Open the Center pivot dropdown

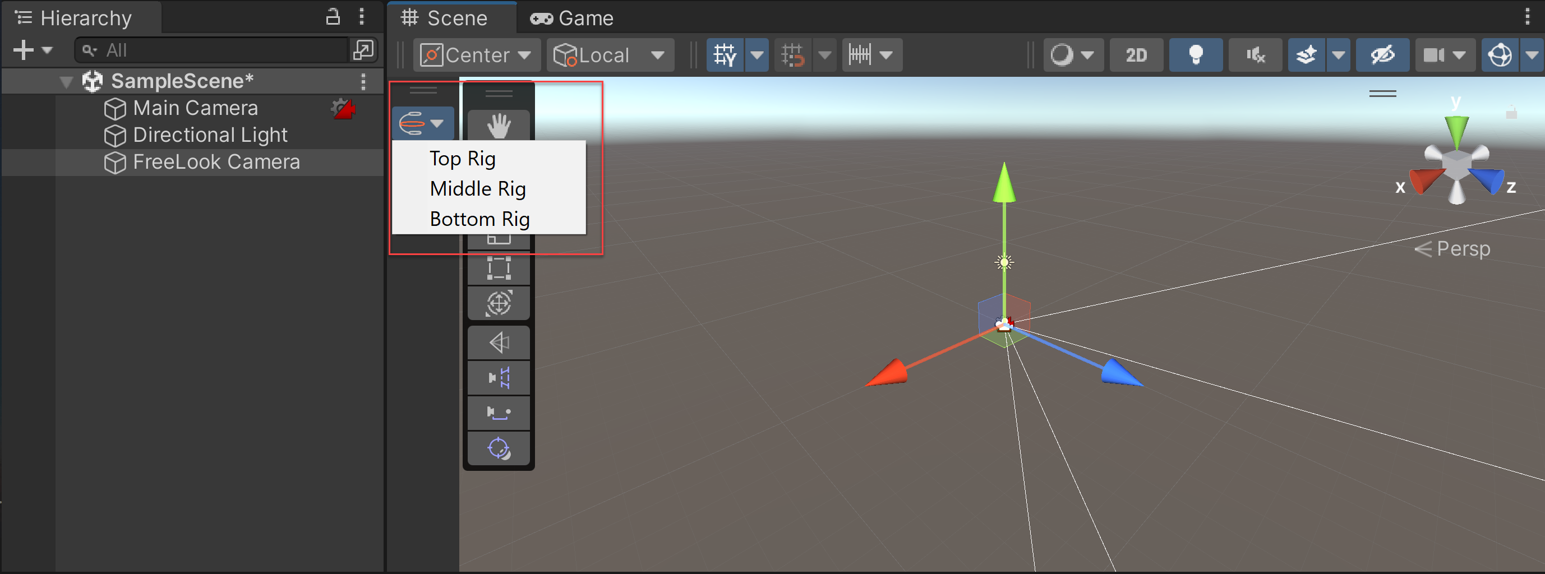click(476, 55)
